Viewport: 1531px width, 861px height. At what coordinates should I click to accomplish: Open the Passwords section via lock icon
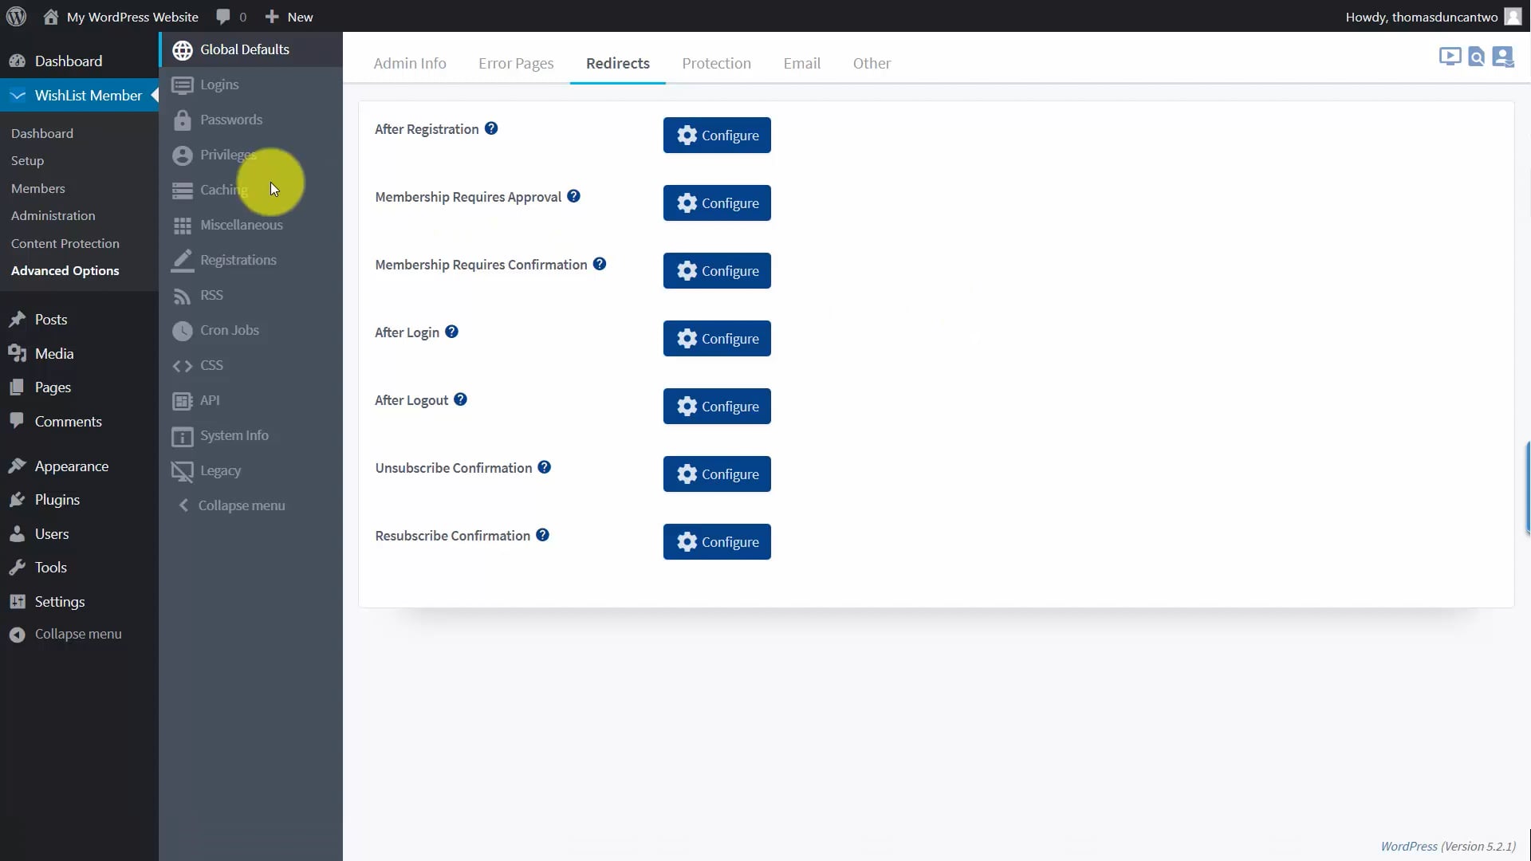point(183,120)
